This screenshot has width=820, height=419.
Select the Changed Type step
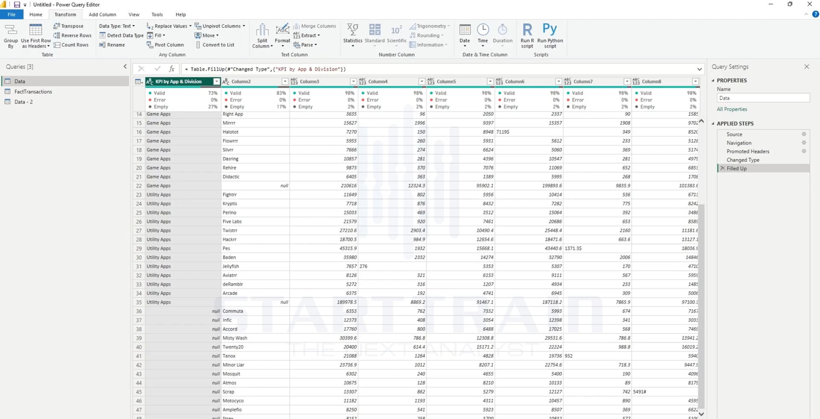coord(743,160)
